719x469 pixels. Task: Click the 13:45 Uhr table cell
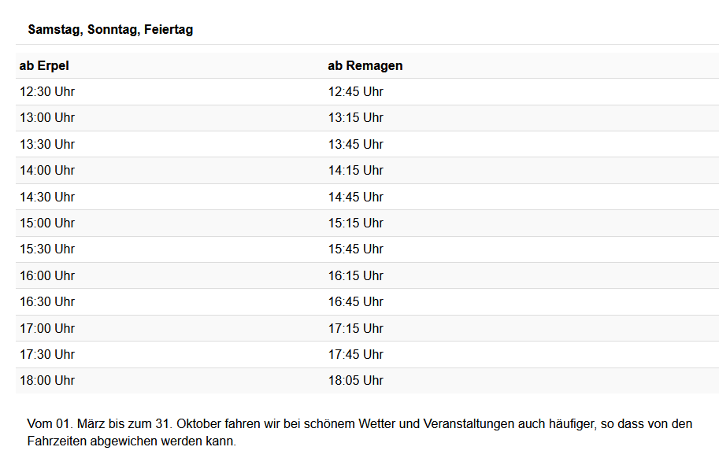coord(356,145)
